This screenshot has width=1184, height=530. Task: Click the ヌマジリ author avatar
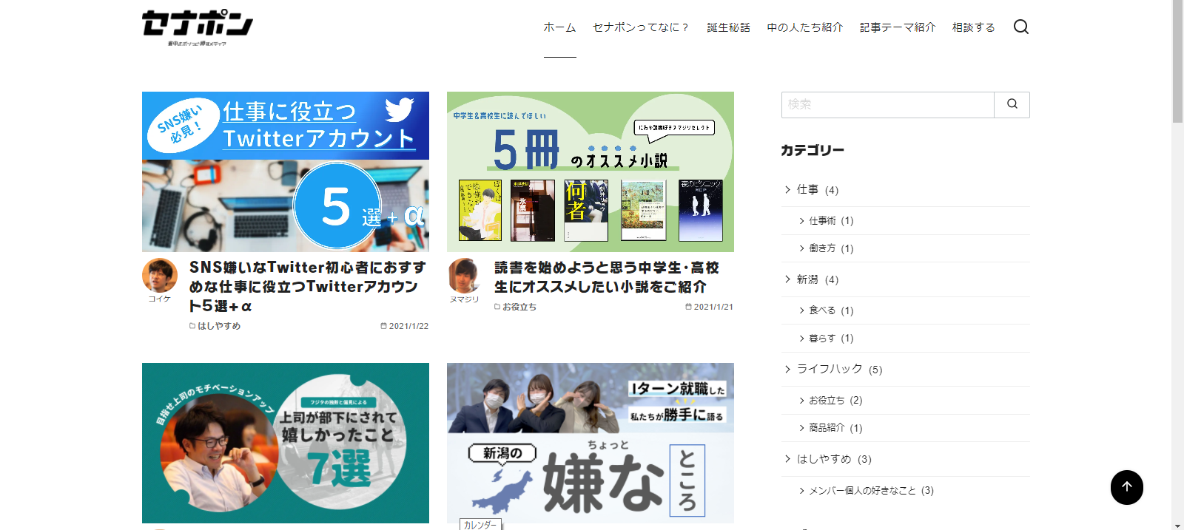click(x=465, y=276)
